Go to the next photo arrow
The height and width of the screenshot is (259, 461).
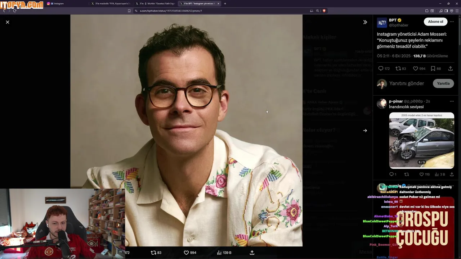[x=365, y=131]
